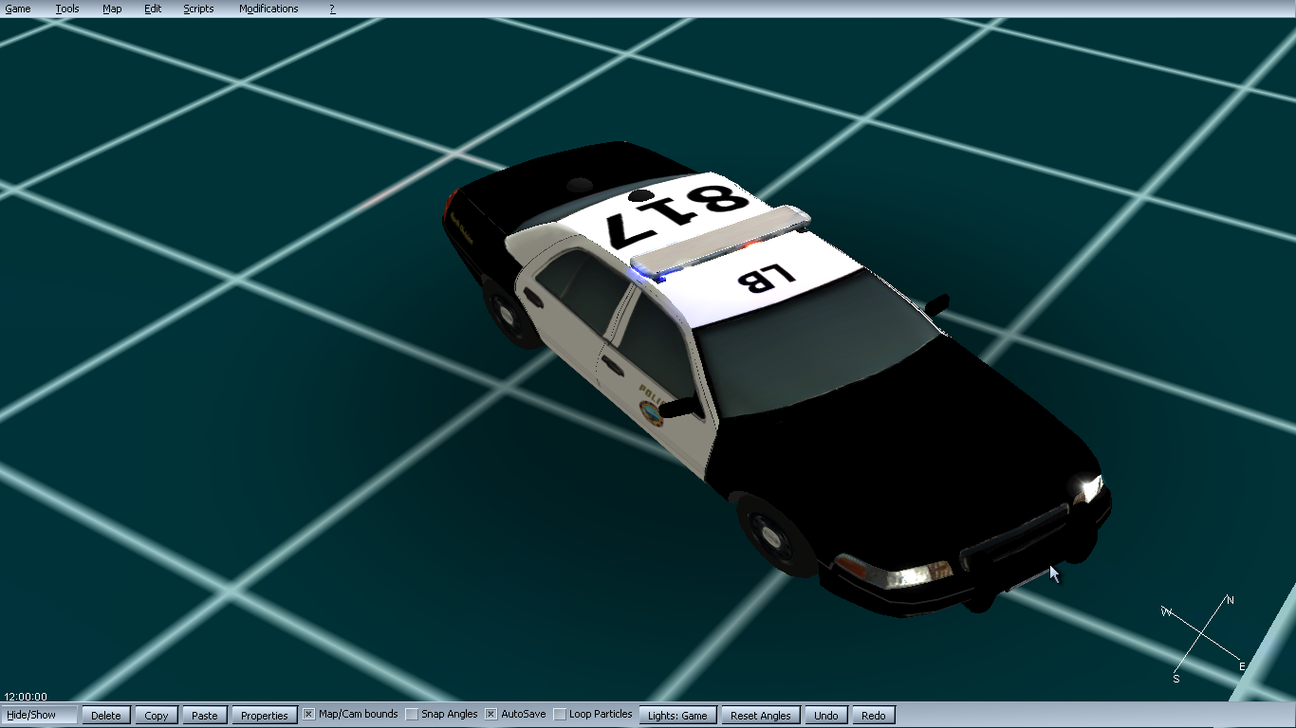Click the Copy button
The image size is (1296, 728).
coord(157,716)
